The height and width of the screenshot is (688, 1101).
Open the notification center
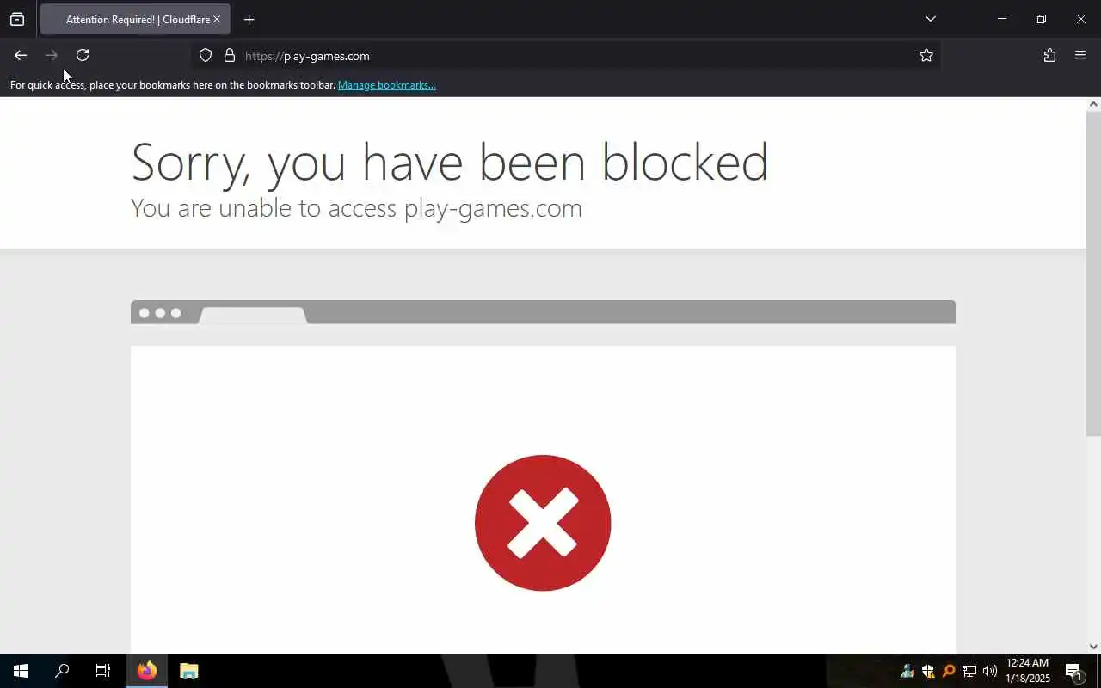(x=1073, y=671)
